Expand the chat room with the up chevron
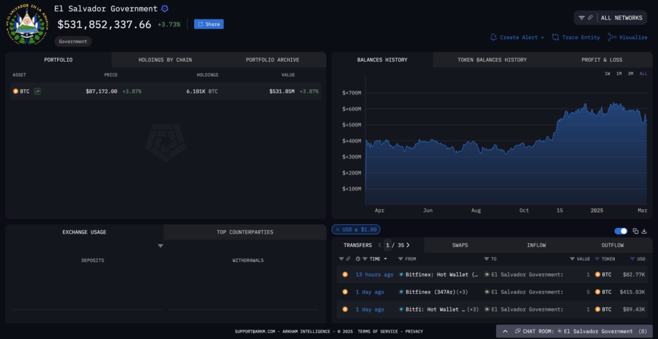658x339 pixels. click(x=505, y=331)
